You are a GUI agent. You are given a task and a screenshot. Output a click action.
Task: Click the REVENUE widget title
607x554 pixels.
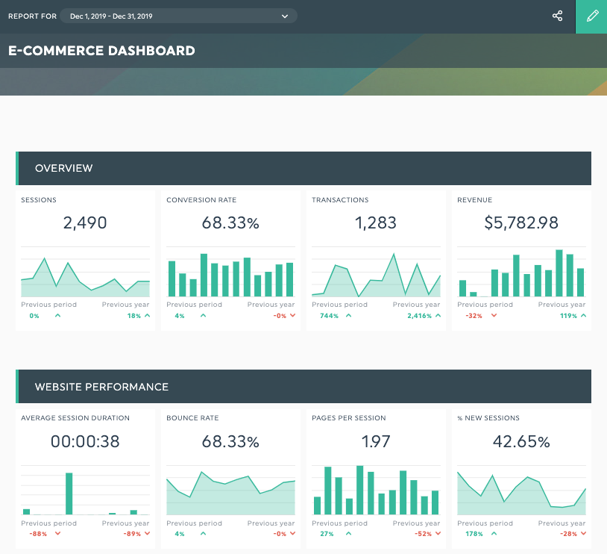click(x=474, y=200)
